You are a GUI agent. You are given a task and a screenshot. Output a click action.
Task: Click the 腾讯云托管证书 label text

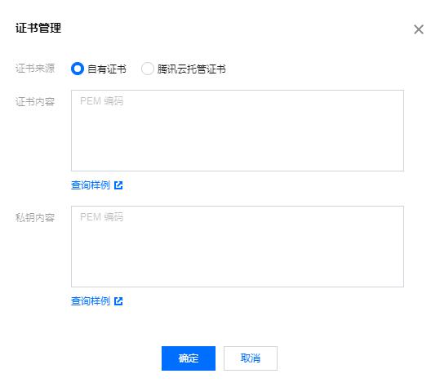[192, 69]
